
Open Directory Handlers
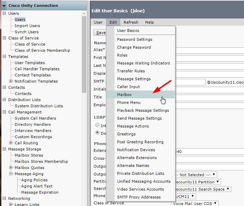(33, 124)
